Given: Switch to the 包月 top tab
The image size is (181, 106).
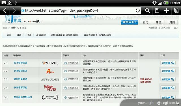Looking at the screenshot, I should click(145, 22).
